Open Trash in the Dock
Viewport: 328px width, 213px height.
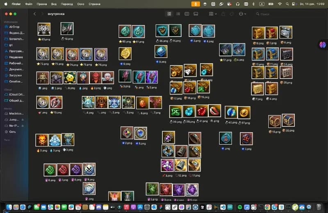pos(319,207)
